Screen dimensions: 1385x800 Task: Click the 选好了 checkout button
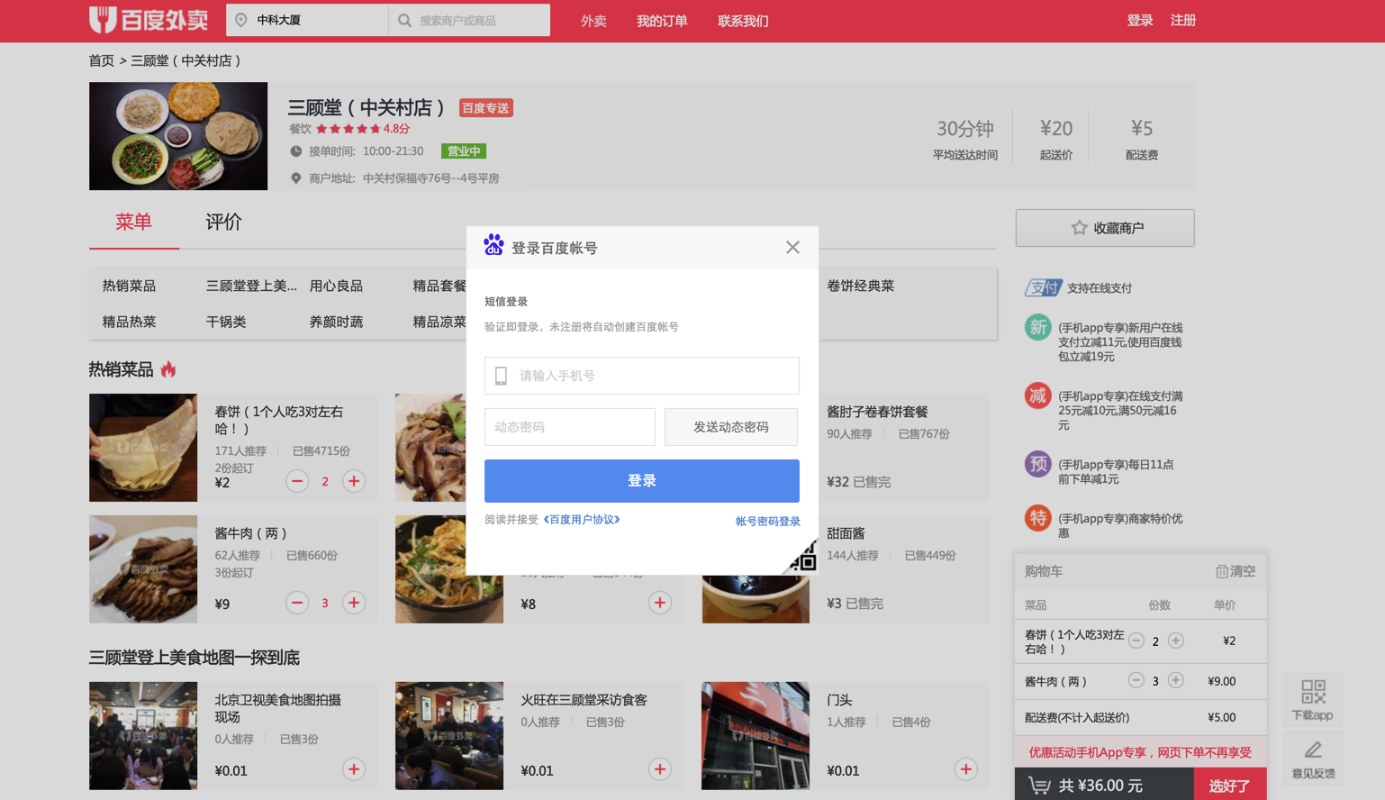click(x=1230, y=786)
